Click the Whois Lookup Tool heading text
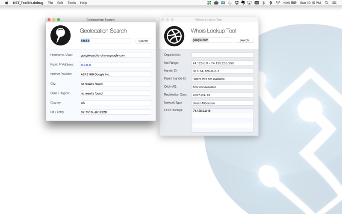The height and width of the screenshot is (214, 342). [213, 31]
